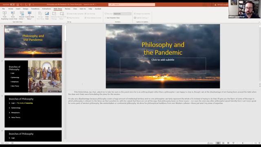Select the Slide Show tab

tap(58, 9)
